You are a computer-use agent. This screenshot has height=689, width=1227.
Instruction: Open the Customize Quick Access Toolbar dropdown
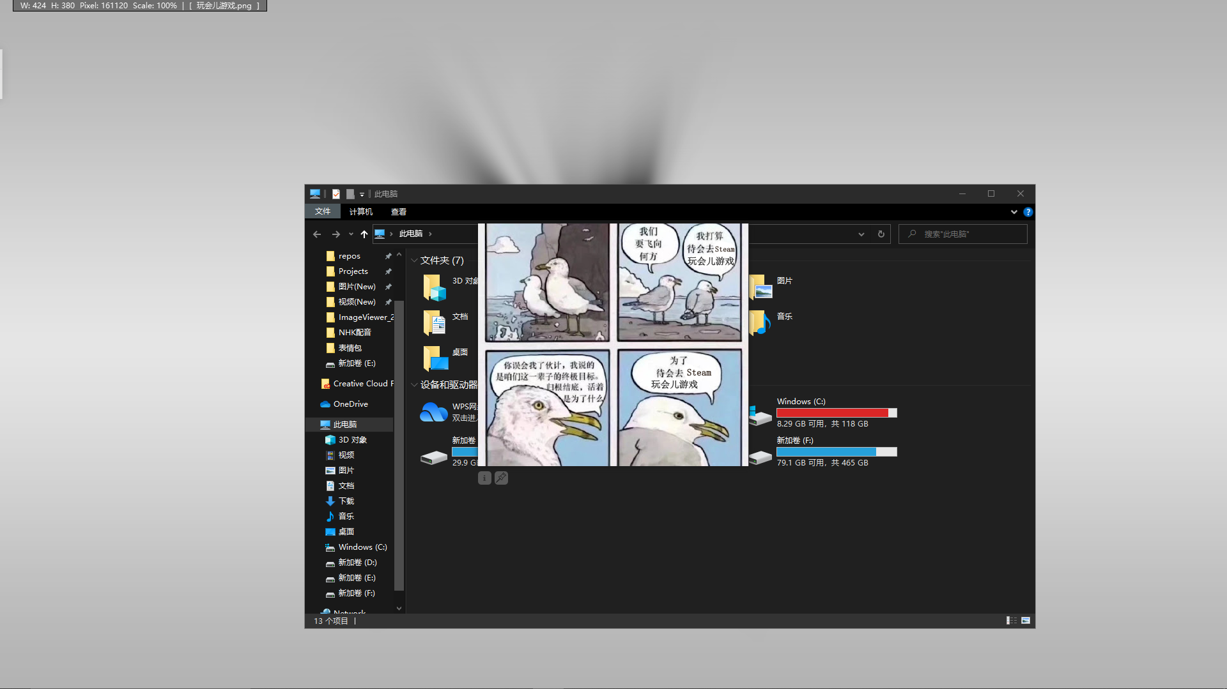(362, 194)
